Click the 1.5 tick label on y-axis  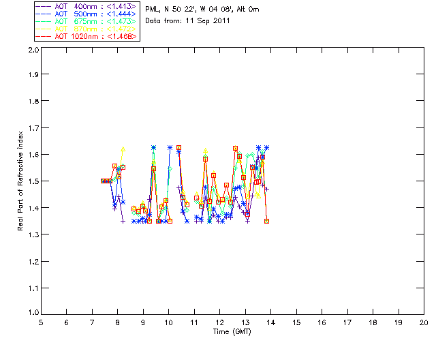(33, 181)
